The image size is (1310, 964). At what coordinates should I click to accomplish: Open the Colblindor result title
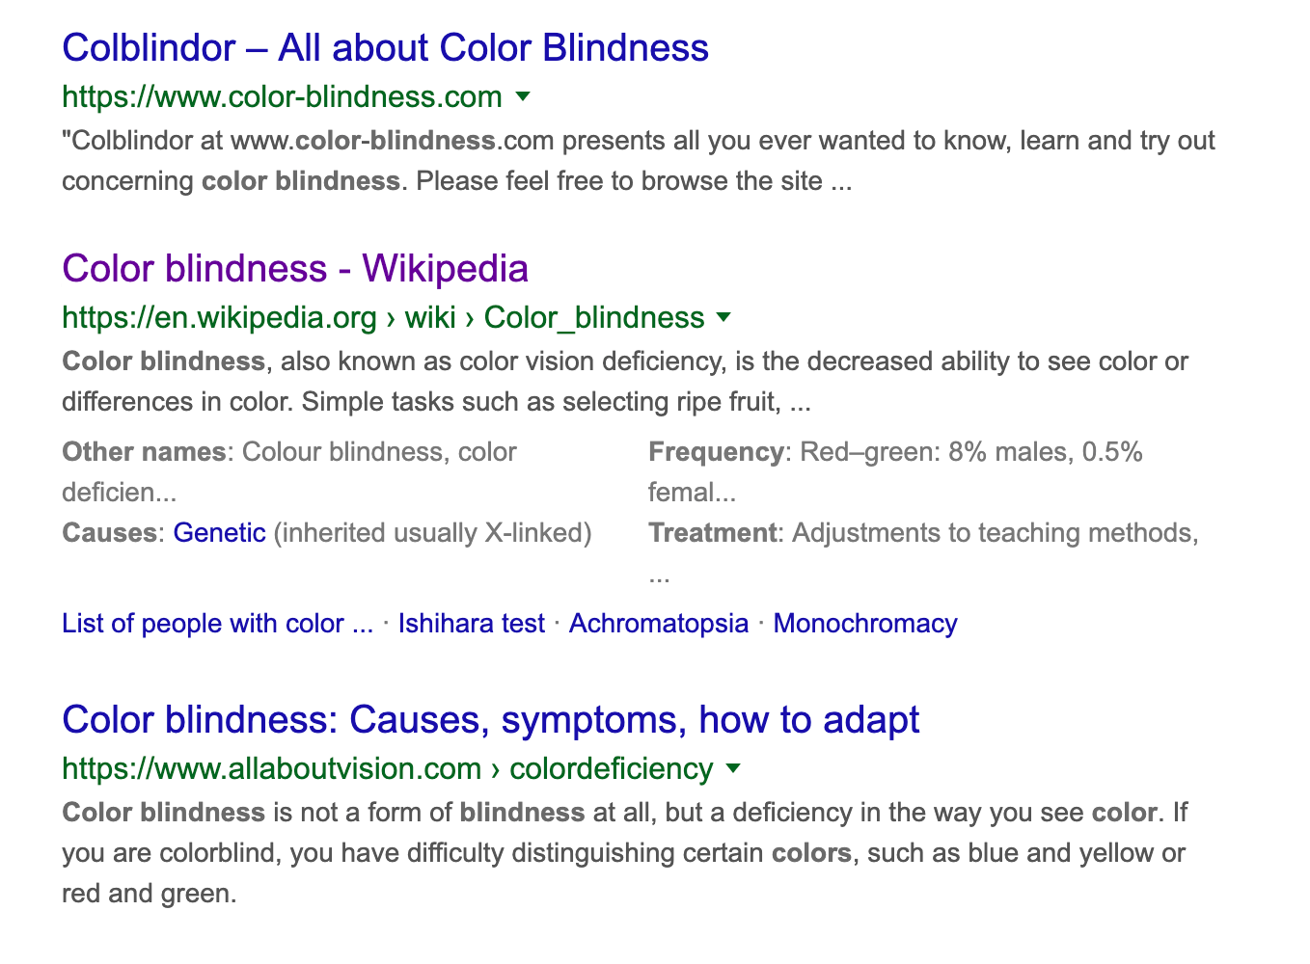click(x=385, y=47)
